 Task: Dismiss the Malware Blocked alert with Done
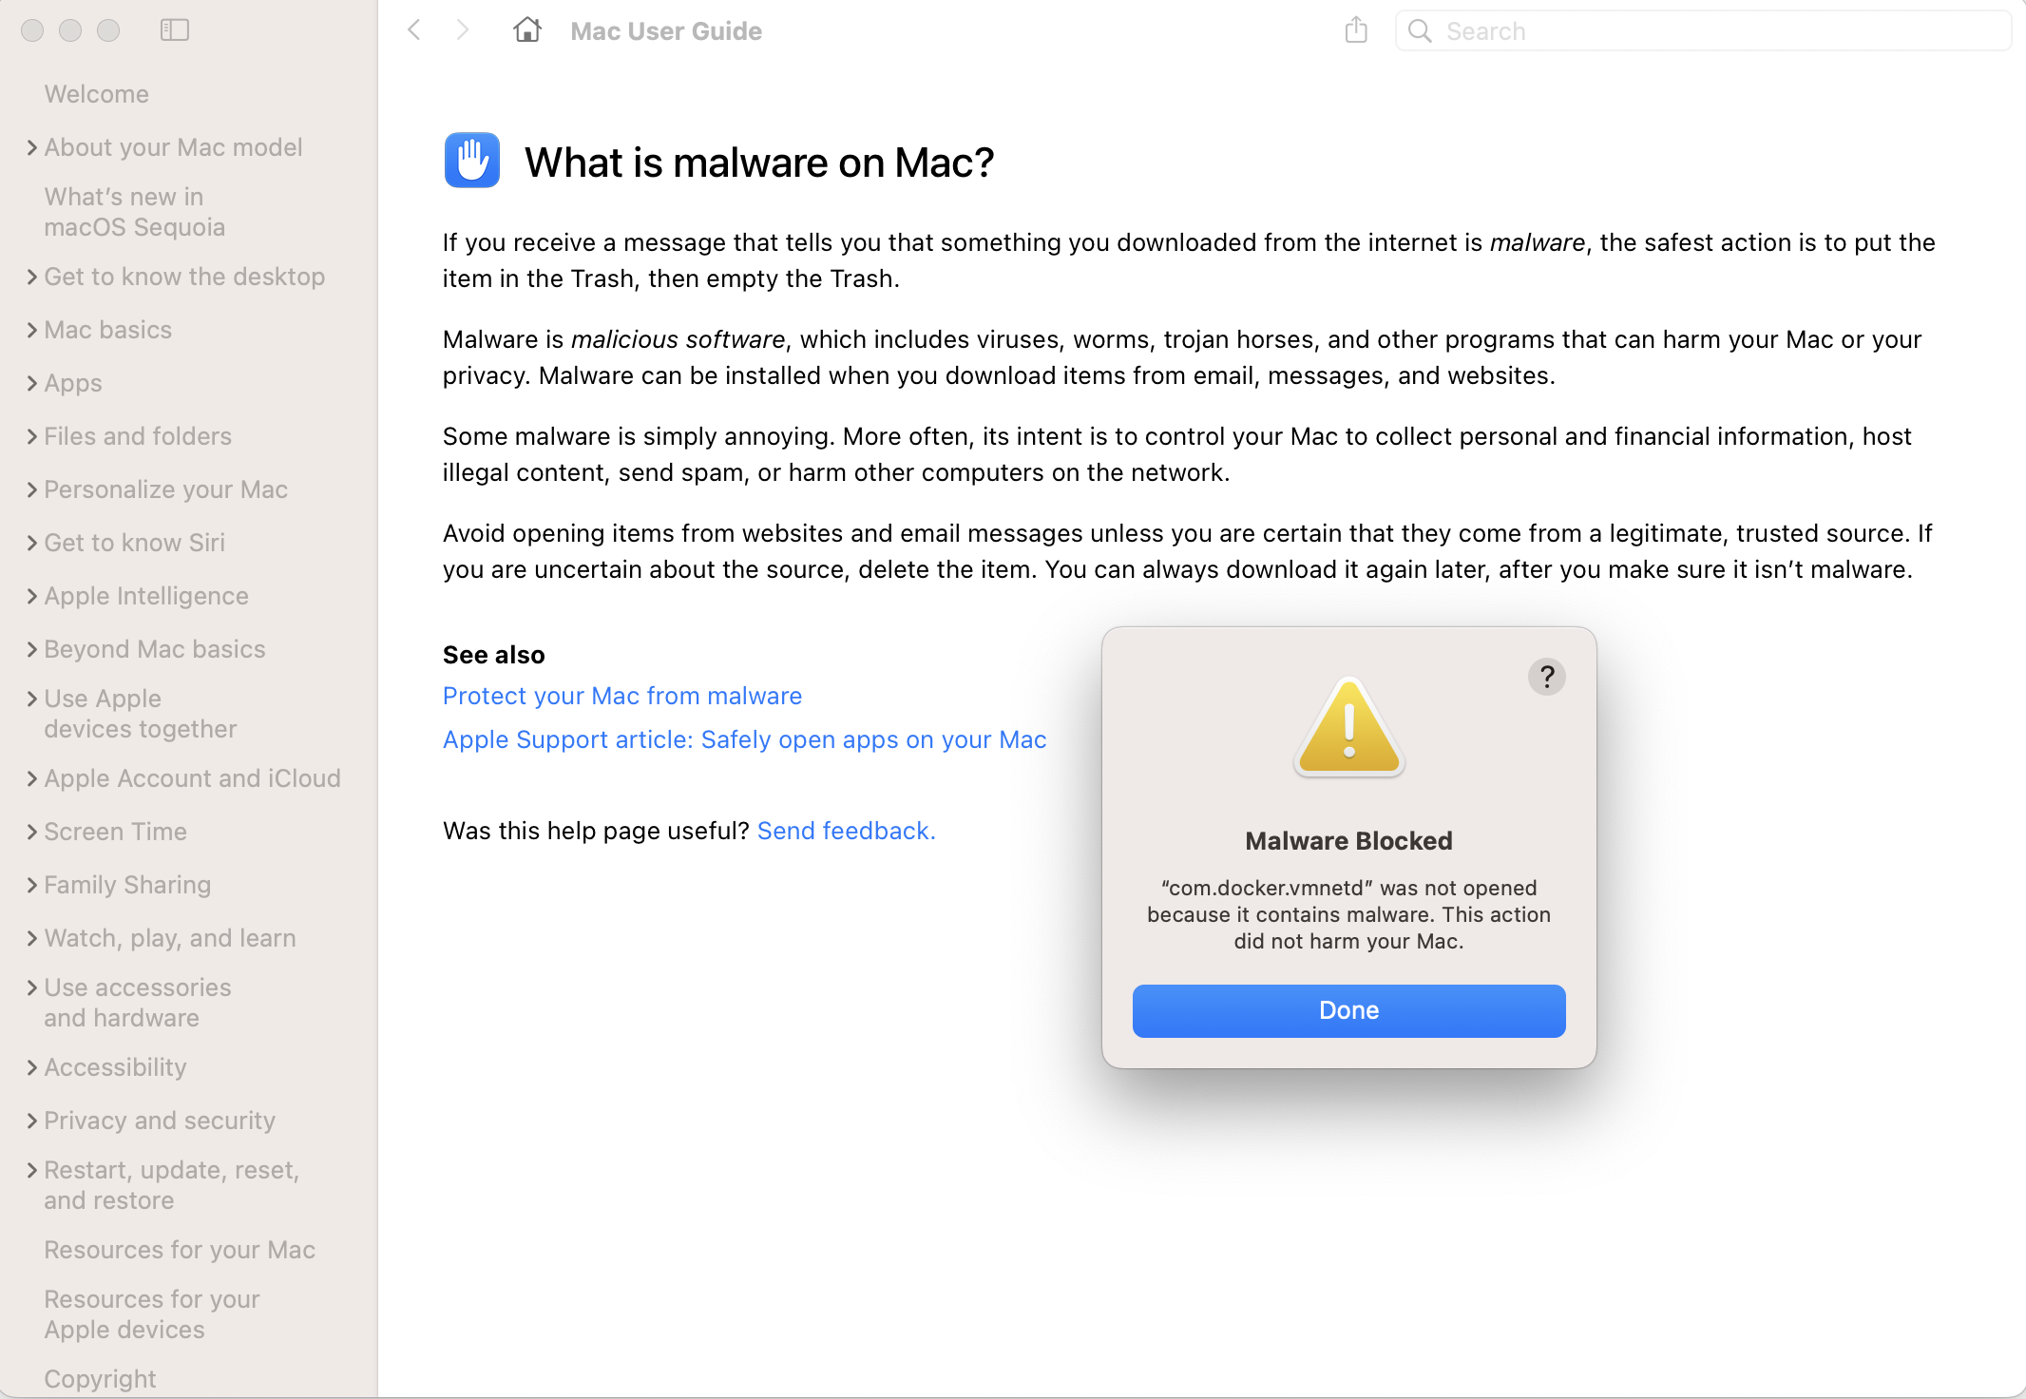[x=1347, y=1010]
